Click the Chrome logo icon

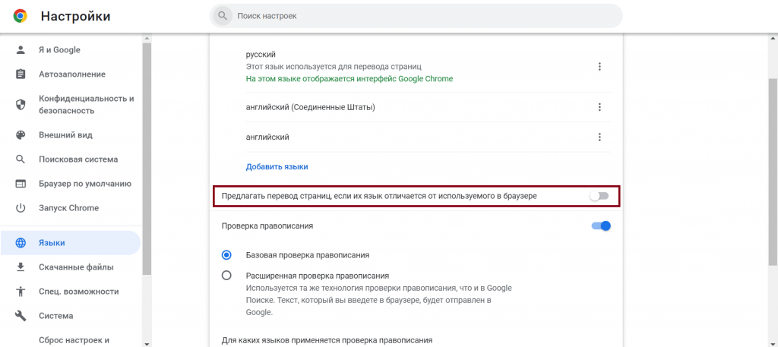pos(21,16)
